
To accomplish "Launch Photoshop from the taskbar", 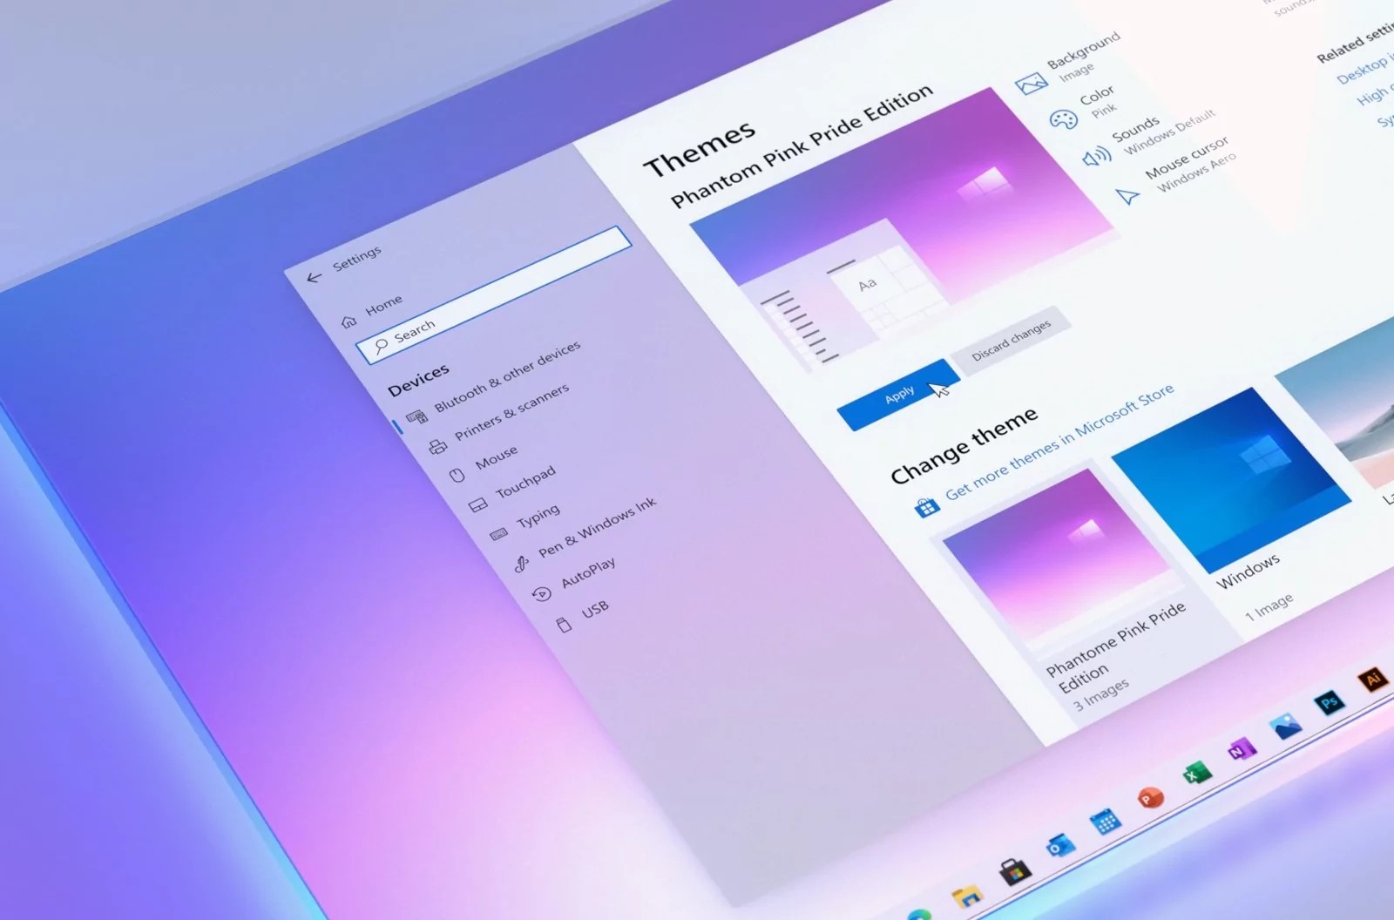I will tap(1330, 702).
